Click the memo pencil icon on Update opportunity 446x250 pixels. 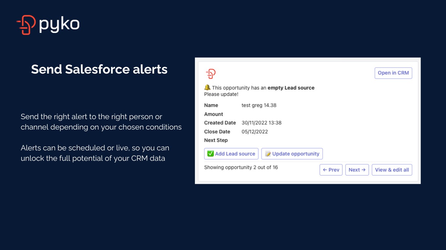pos(268,154)
